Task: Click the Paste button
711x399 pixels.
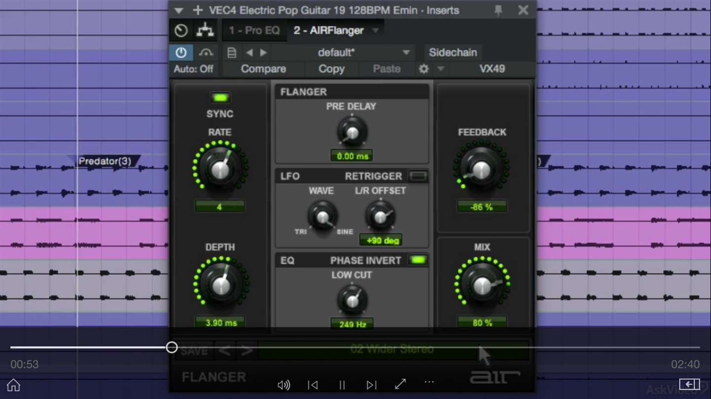Action: 387,69
